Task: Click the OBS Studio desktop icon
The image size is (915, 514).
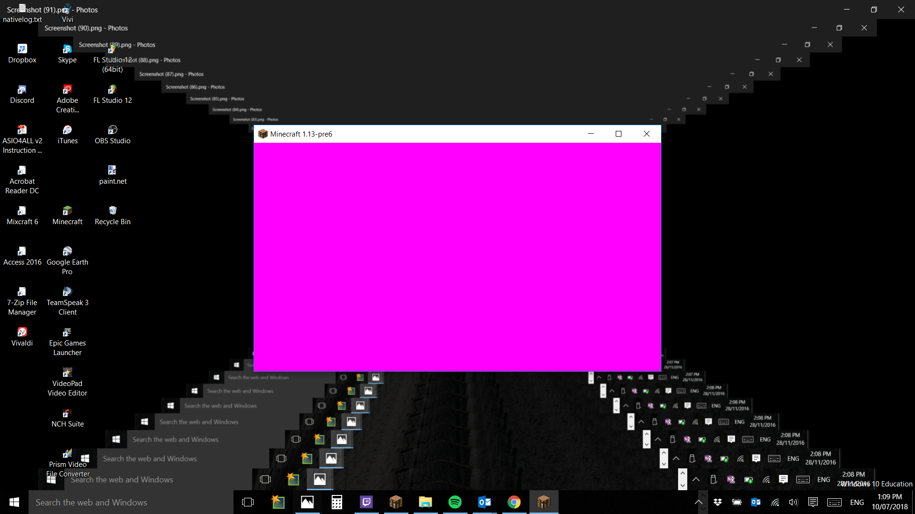Action: 112,134
